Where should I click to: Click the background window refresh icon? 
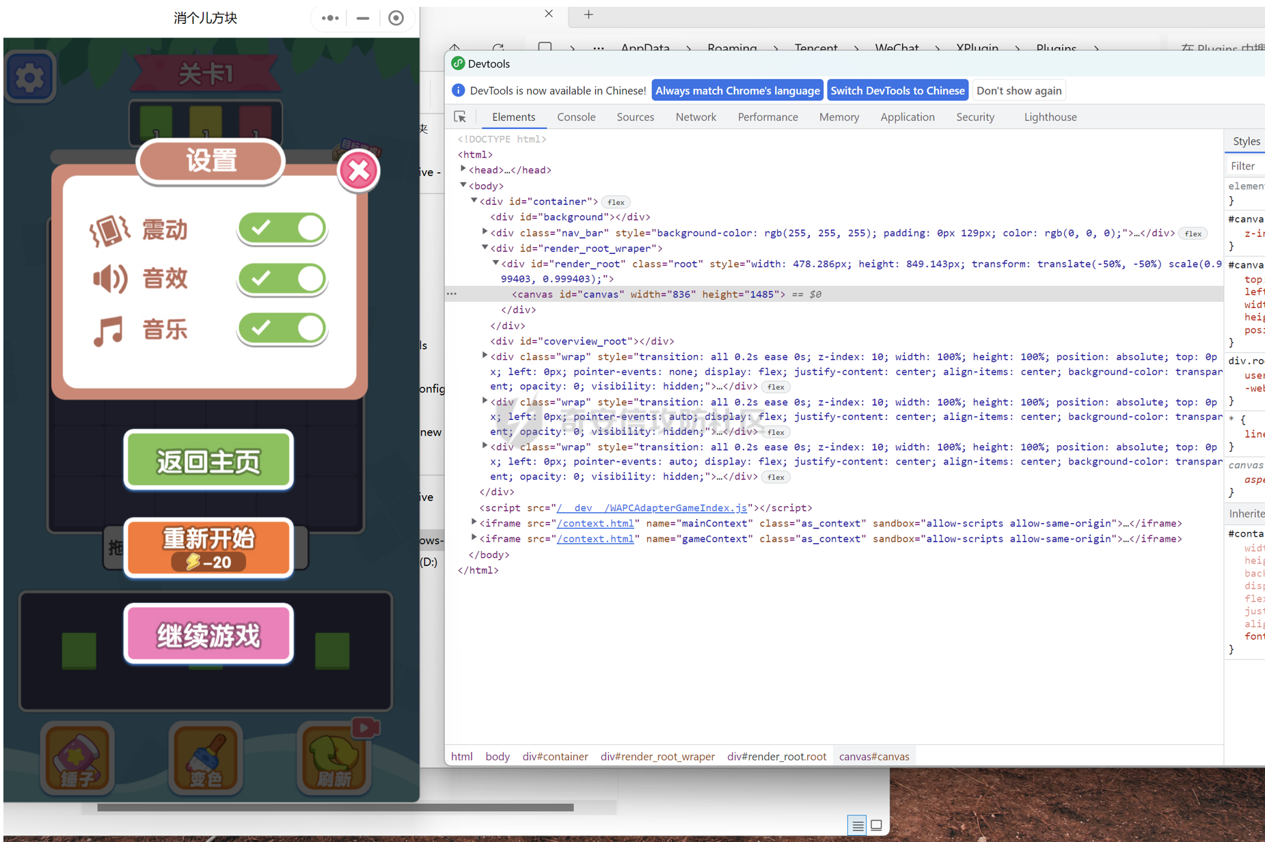click(x=498, y=48)
